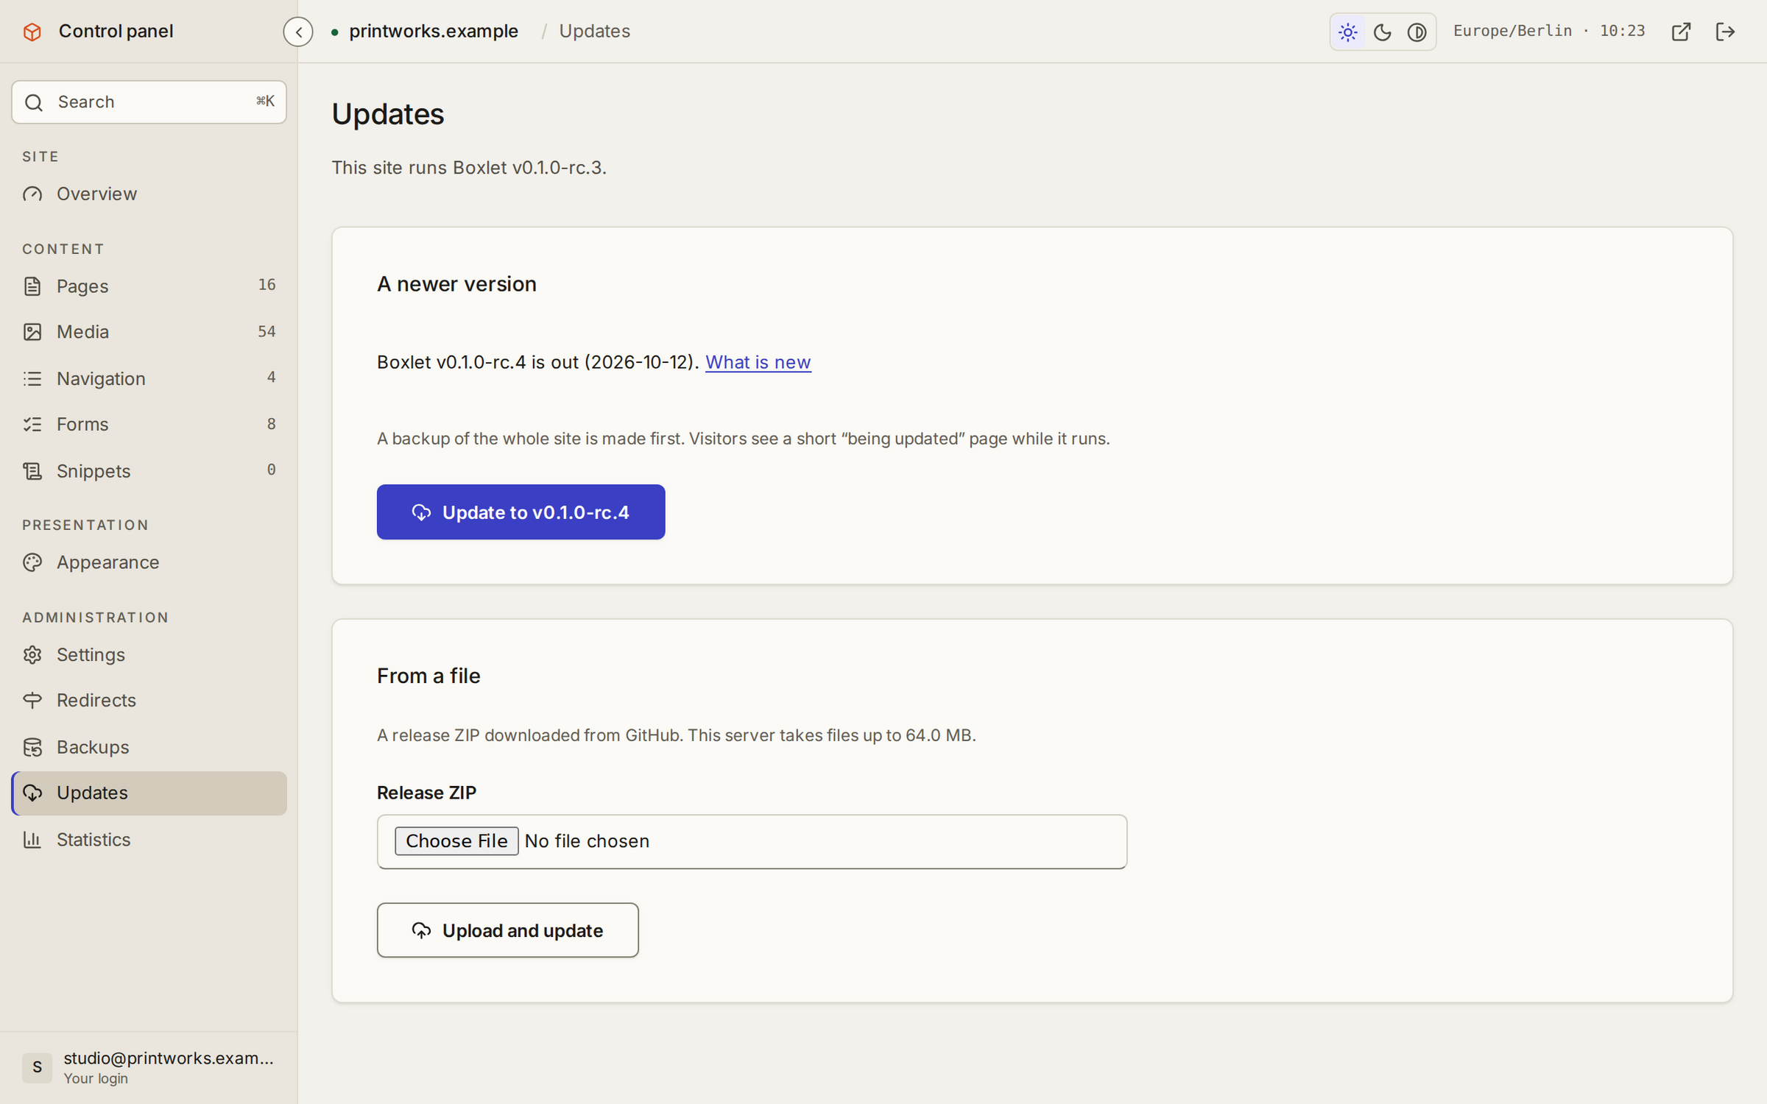Click the log out icon

1726,32
